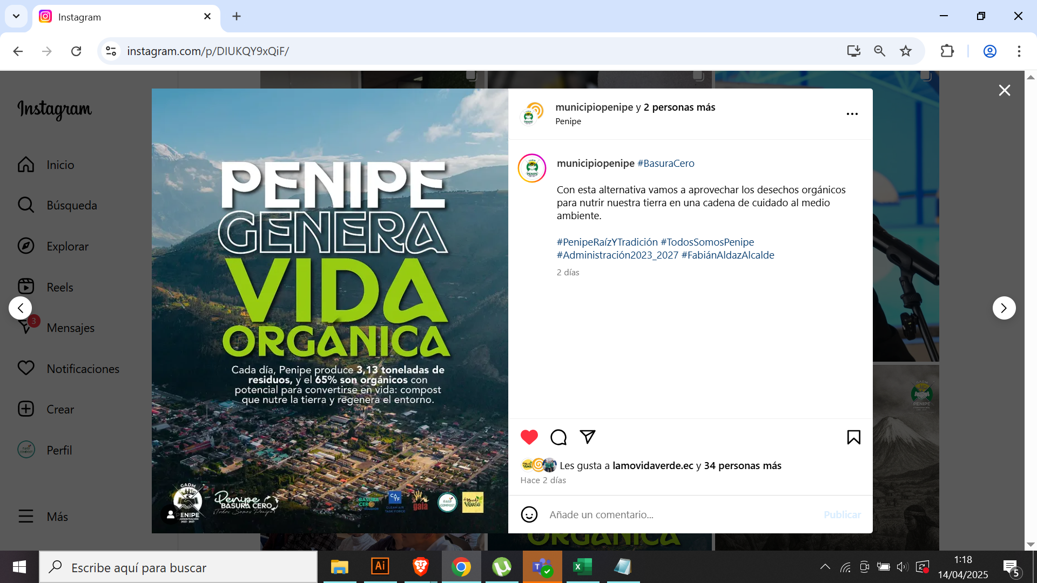Open Microsoft Teams from taskbar
The height and width of the screenshot is (583, 1037).
pos(542,567)
